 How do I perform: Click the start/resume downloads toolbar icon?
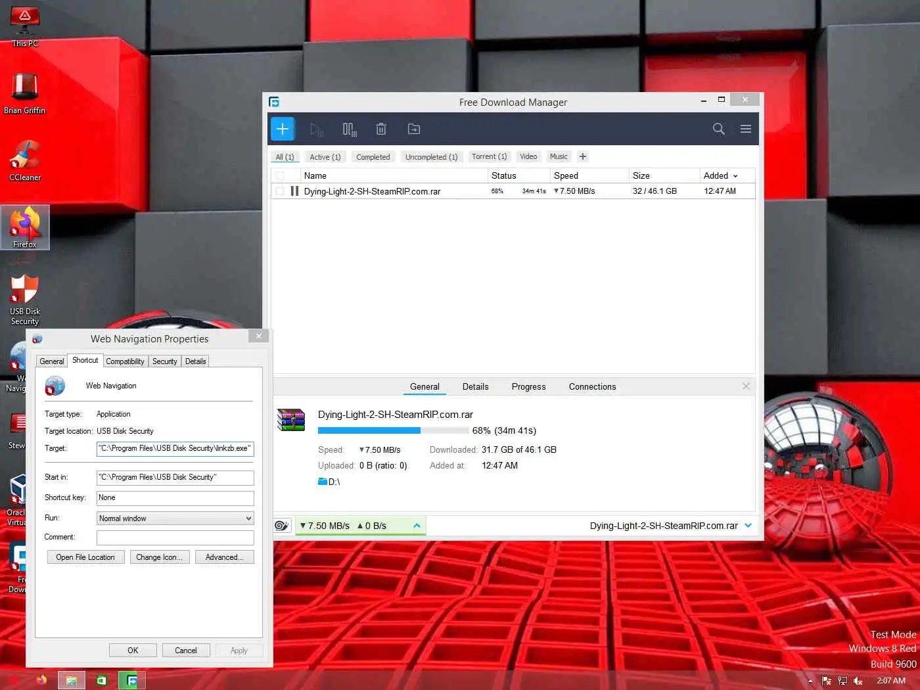(x=317, y=129)
